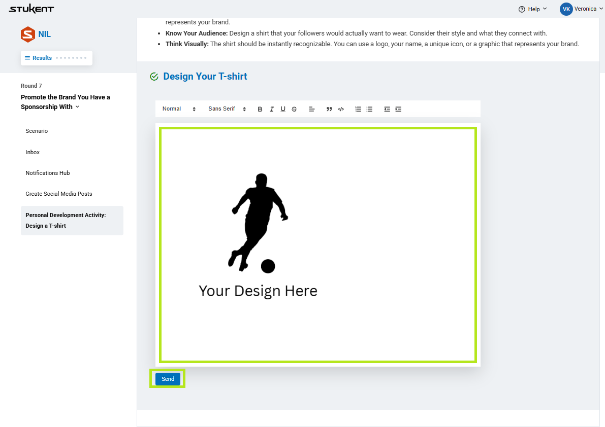The height and width of the screenshot is (427, 605).
Task: Insert a code block
Action: pos(341,109)
